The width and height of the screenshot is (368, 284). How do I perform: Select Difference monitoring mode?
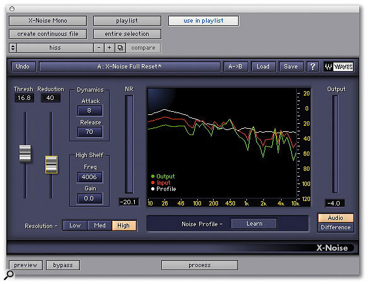[x=336, y=227]
